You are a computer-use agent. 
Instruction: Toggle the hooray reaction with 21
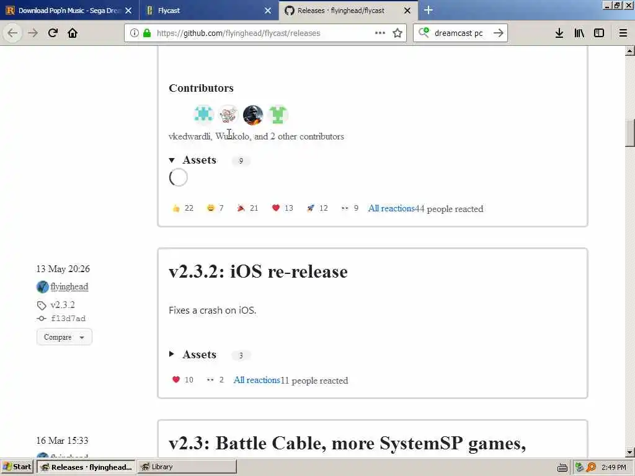[247, 208]
